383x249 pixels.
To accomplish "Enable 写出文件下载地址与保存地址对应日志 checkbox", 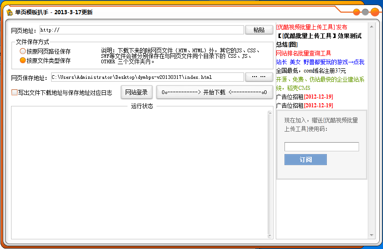I will [x=14, y=93].
